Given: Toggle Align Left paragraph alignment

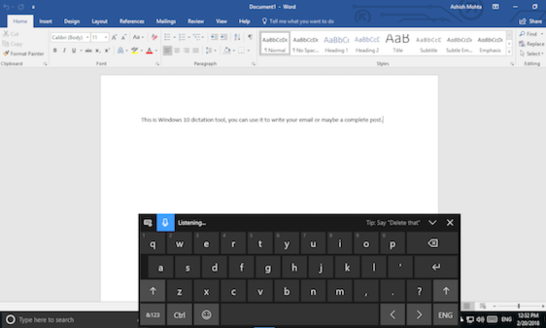Looking at the screenshot, I should pyautogui.click(x=167, y=51).
